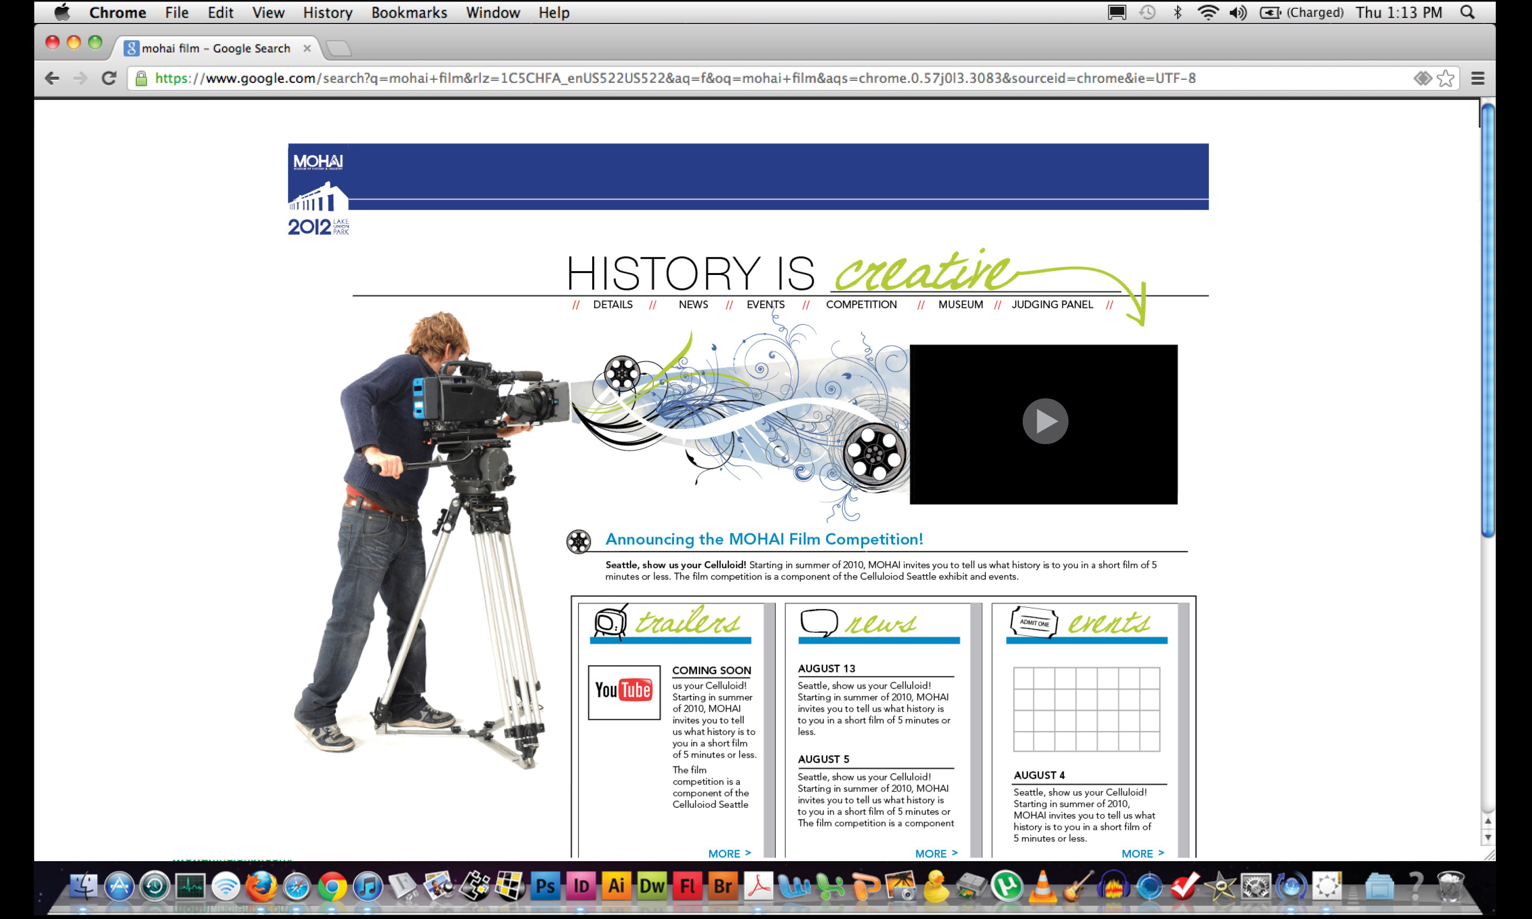
Task: Click the browser reload button
Action: 109,78
